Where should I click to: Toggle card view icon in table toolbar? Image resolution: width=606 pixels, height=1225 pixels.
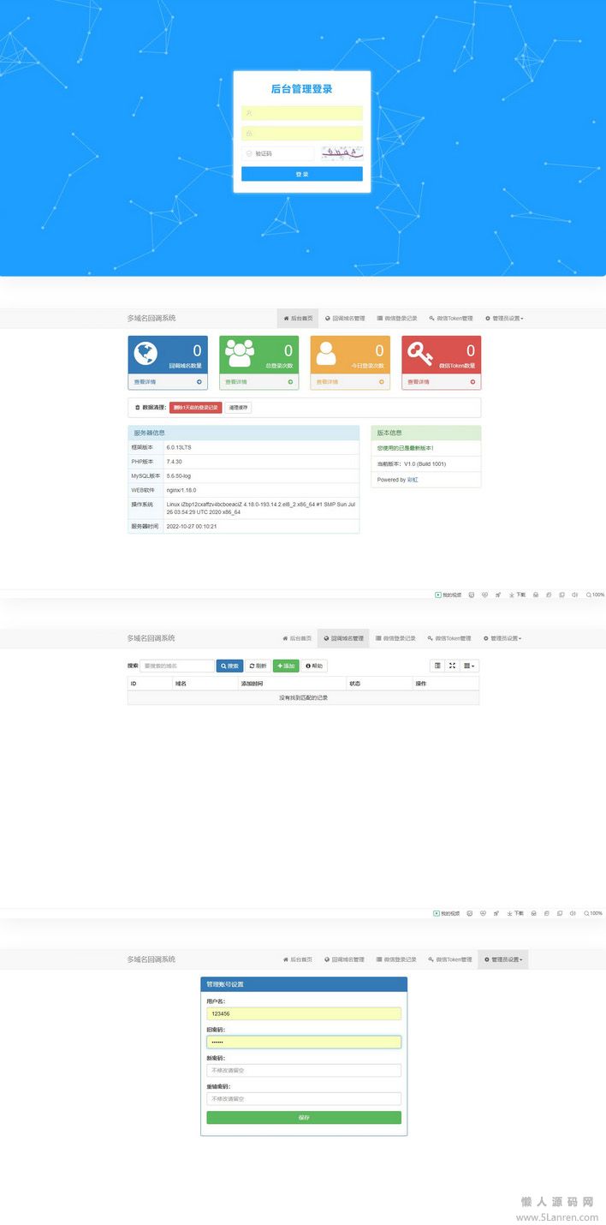pos(437,666)
